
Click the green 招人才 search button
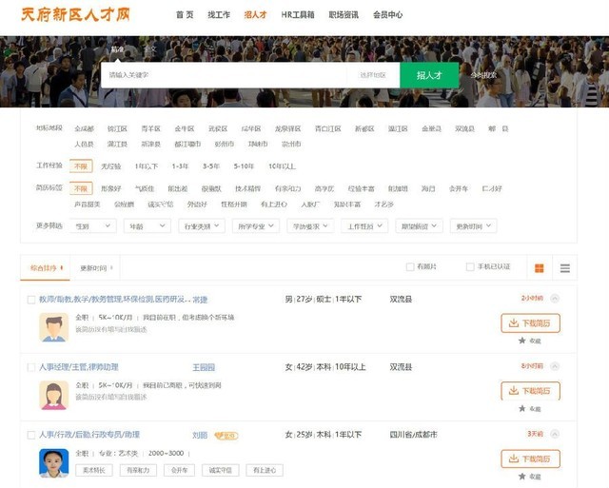429,75
